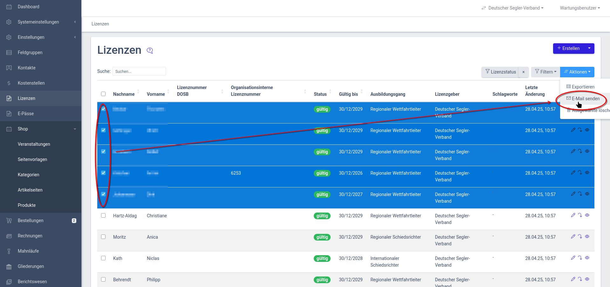Click edit pencil icon in Behrendt row
This screenshot has height=287, width=610.
click(x=573, y=279)
